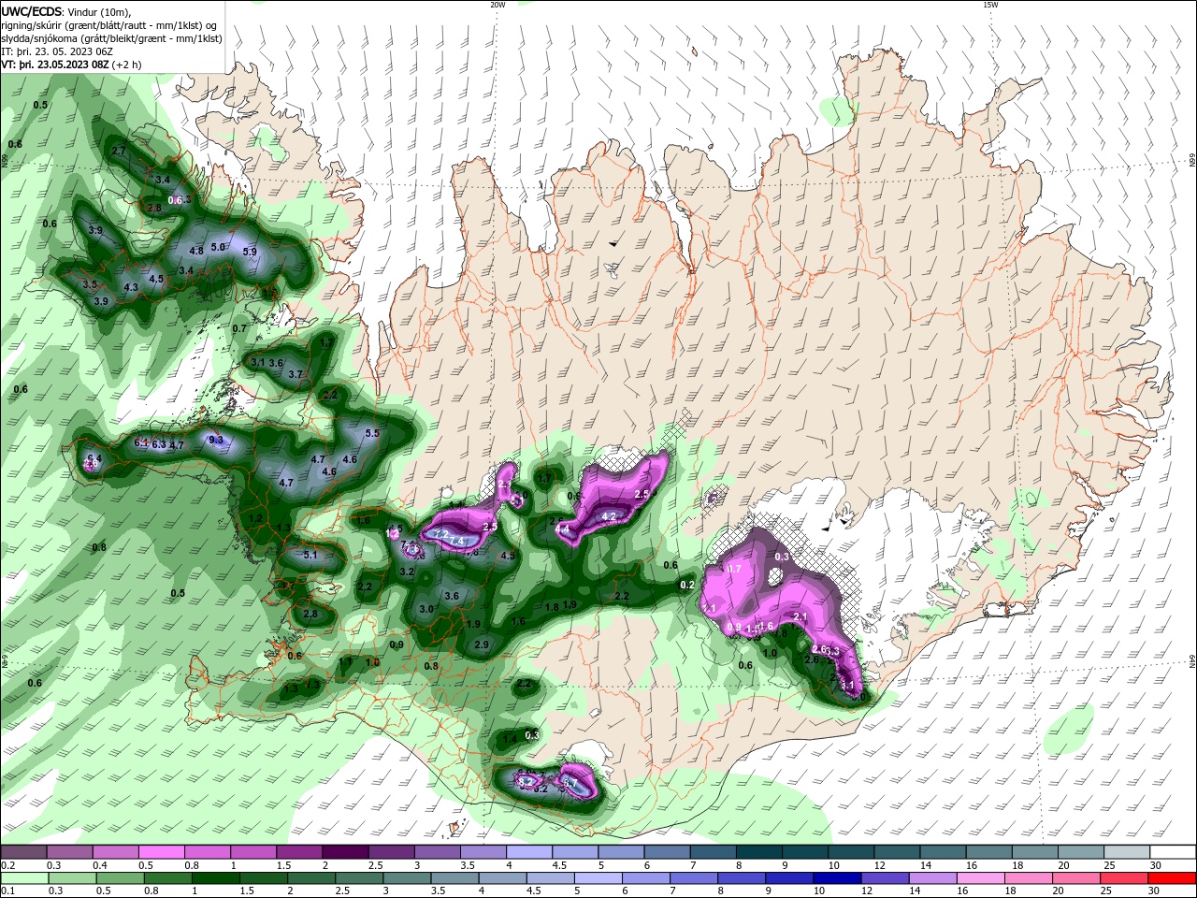Click the '5.9' precipitation value
The image size is (1197, 898).
coord(250,252)
